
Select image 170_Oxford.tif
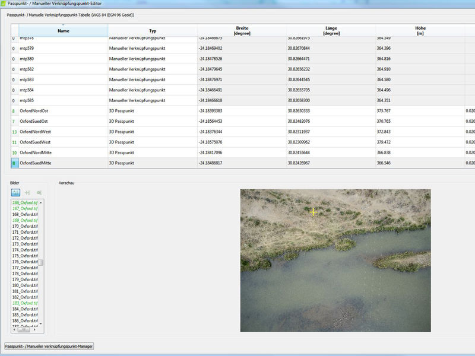25,226
